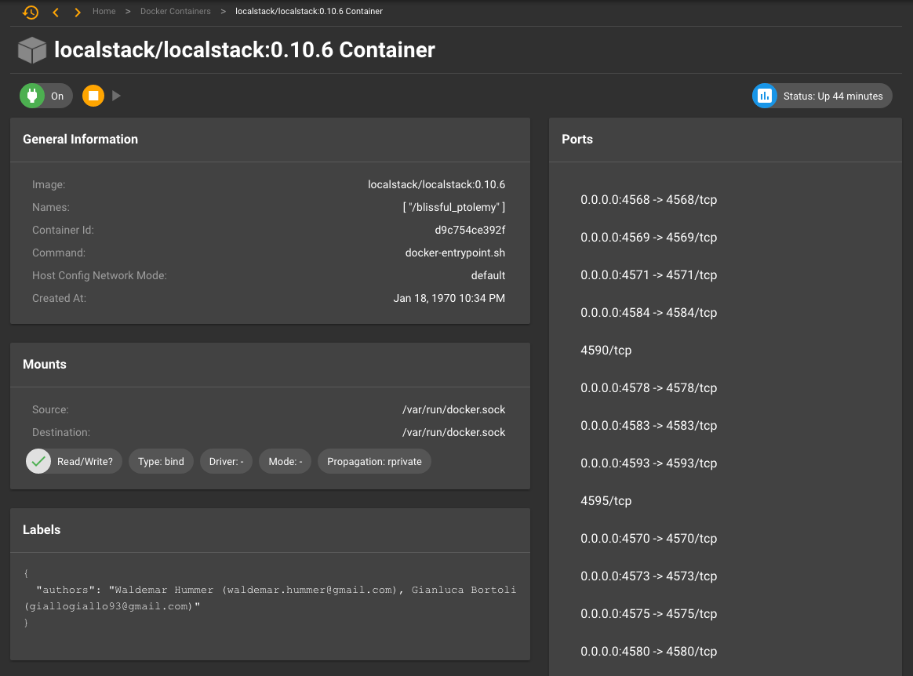Click the Read/Write? chip
This screenshot has height=676, width=913.
pos(74,462)
